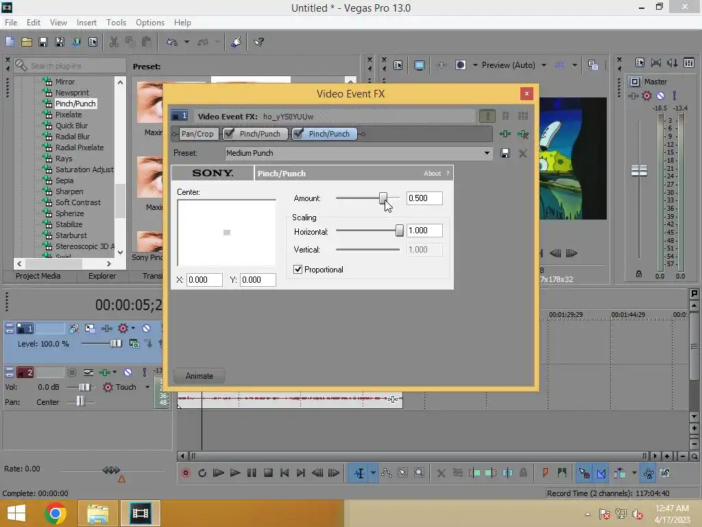Screen dimensions: 702x527
Task: Open the Undo history dropdown arrow
Action: click(x=186, y=42)
